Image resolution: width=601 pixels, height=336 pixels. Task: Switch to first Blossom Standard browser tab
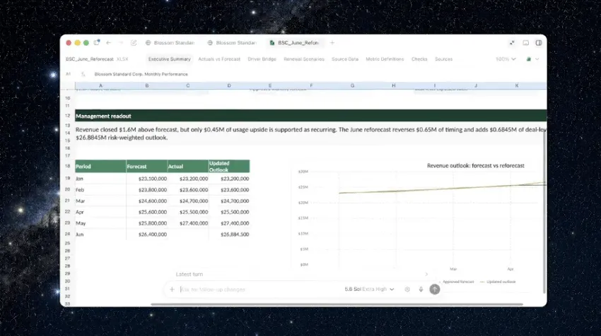point(170,43)
